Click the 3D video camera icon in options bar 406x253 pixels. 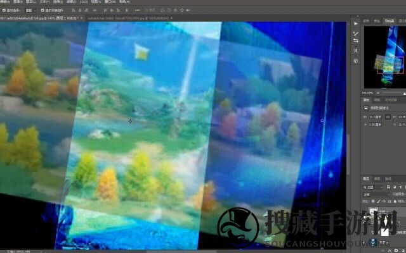point(188,10)
